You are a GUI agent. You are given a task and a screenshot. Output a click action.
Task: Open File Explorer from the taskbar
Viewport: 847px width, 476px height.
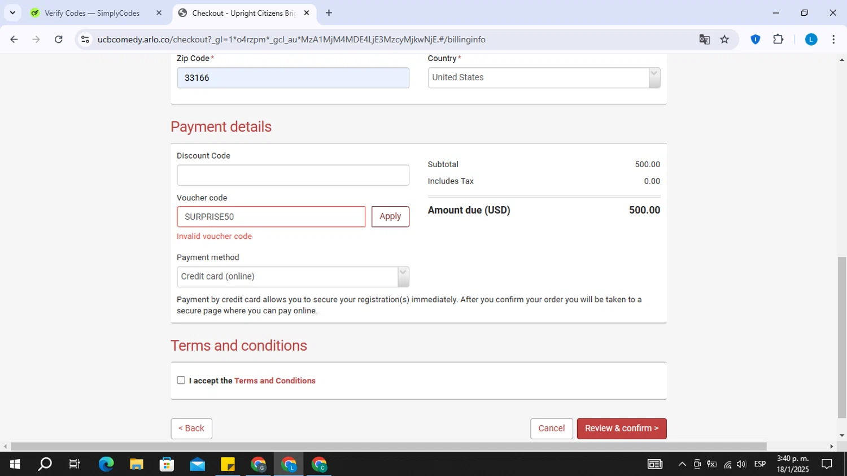(137, 464)
